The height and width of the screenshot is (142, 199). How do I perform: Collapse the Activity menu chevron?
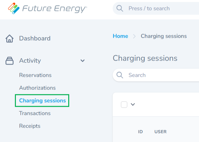(x=83, y=61)
